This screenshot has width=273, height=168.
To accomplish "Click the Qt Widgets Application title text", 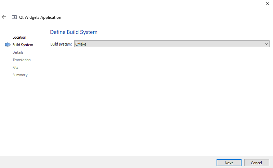I will 40,17.
